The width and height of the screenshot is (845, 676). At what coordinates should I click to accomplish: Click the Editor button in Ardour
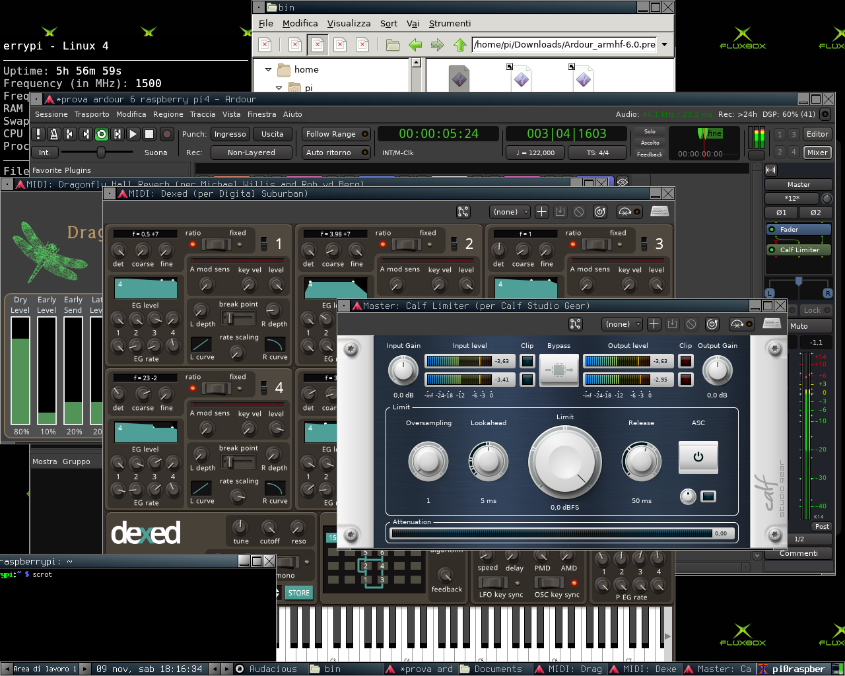coord(817,134)
